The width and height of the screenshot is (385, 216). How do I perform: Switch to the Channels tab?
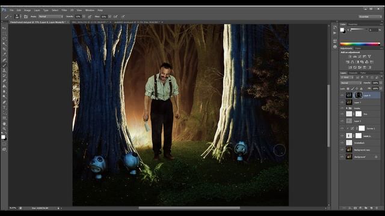click(x=353, y=73)
